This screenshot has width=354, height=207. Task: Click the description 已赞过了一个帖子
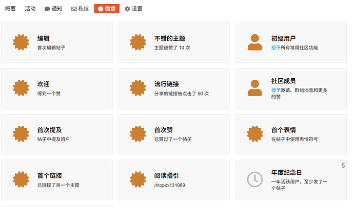coord(173,139)
